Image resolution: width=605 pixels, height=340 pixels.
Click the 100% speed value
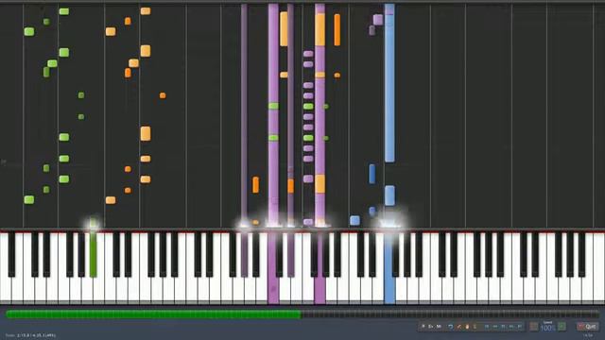point(548,328)
